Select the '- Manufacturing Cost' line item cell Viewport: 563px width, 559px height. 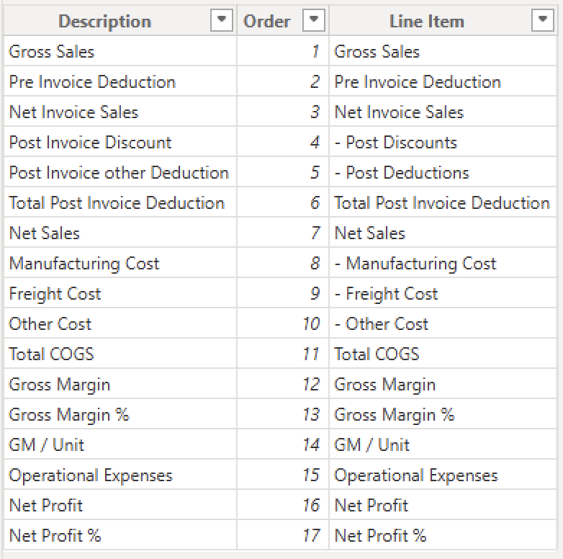coord(443,263)
